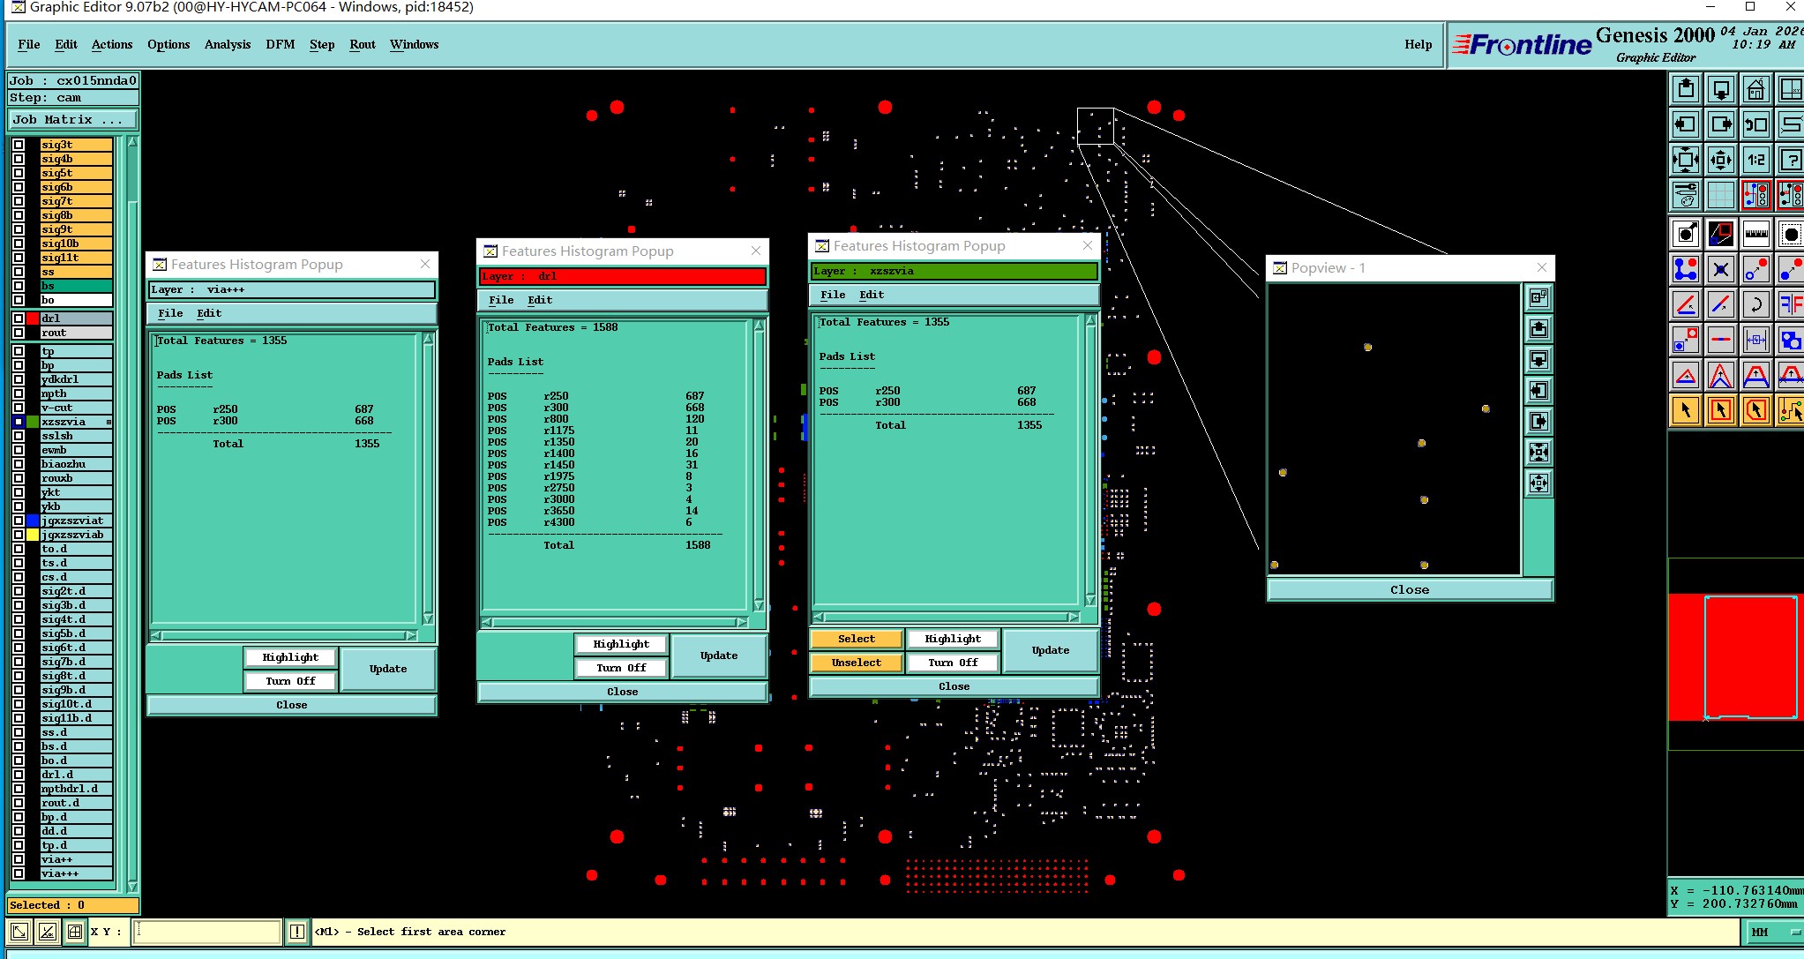Select the ruler measurement tool

(1755, 234)
